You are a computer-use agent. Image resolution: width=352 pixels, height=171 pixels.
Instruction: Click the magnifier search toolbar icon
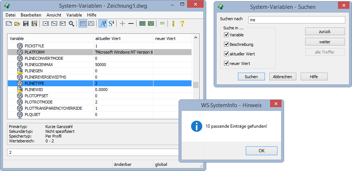coord(71,24)
